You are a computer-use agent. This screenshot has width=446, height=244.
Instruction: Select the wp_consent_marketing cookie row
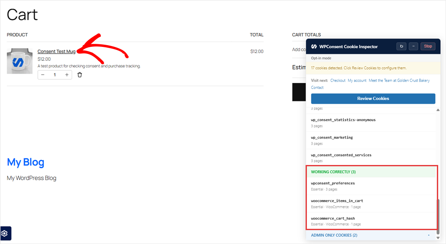coord(371,140)
